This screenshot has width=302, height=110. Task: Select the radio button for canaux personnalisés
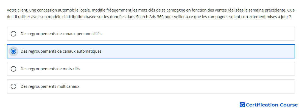pyautogui.click(x=13, y=34)
